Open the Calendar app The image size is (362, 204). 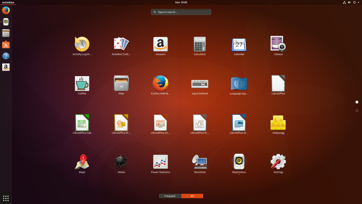[239, 46]
